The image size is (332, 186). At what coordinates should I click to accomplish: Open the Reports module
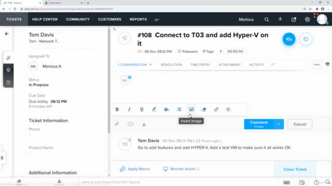tap(139, 19)
